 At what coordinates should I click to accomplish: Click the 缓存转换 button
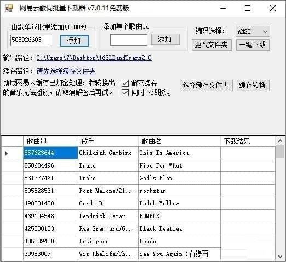253,85
